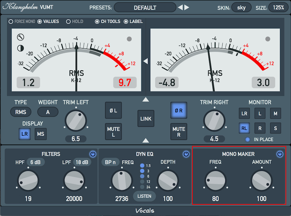Toggle the MONO MAKER power icon
Screen dimensions: 291x216
point(280,154)
